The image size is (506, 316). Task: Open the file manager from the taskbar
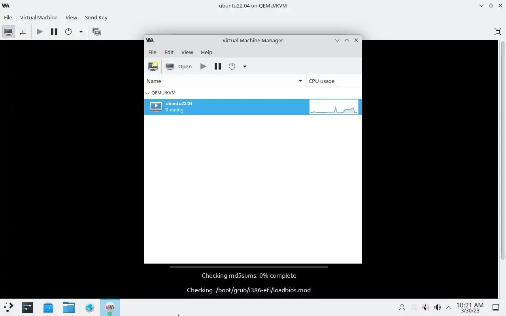click(69, 307)
